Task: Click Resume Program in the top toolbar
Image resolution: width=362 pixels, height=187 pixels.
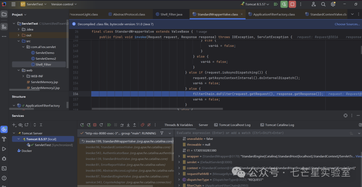Action: tap(276, 4)
